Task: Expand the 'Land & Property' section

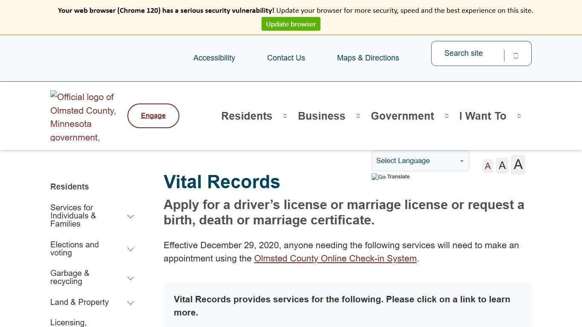Action: [130, 302]
